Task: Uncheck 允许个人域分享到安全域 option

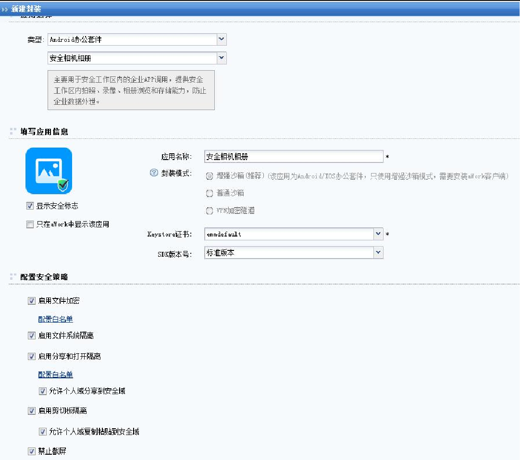Action: click(x=43, y=391)
